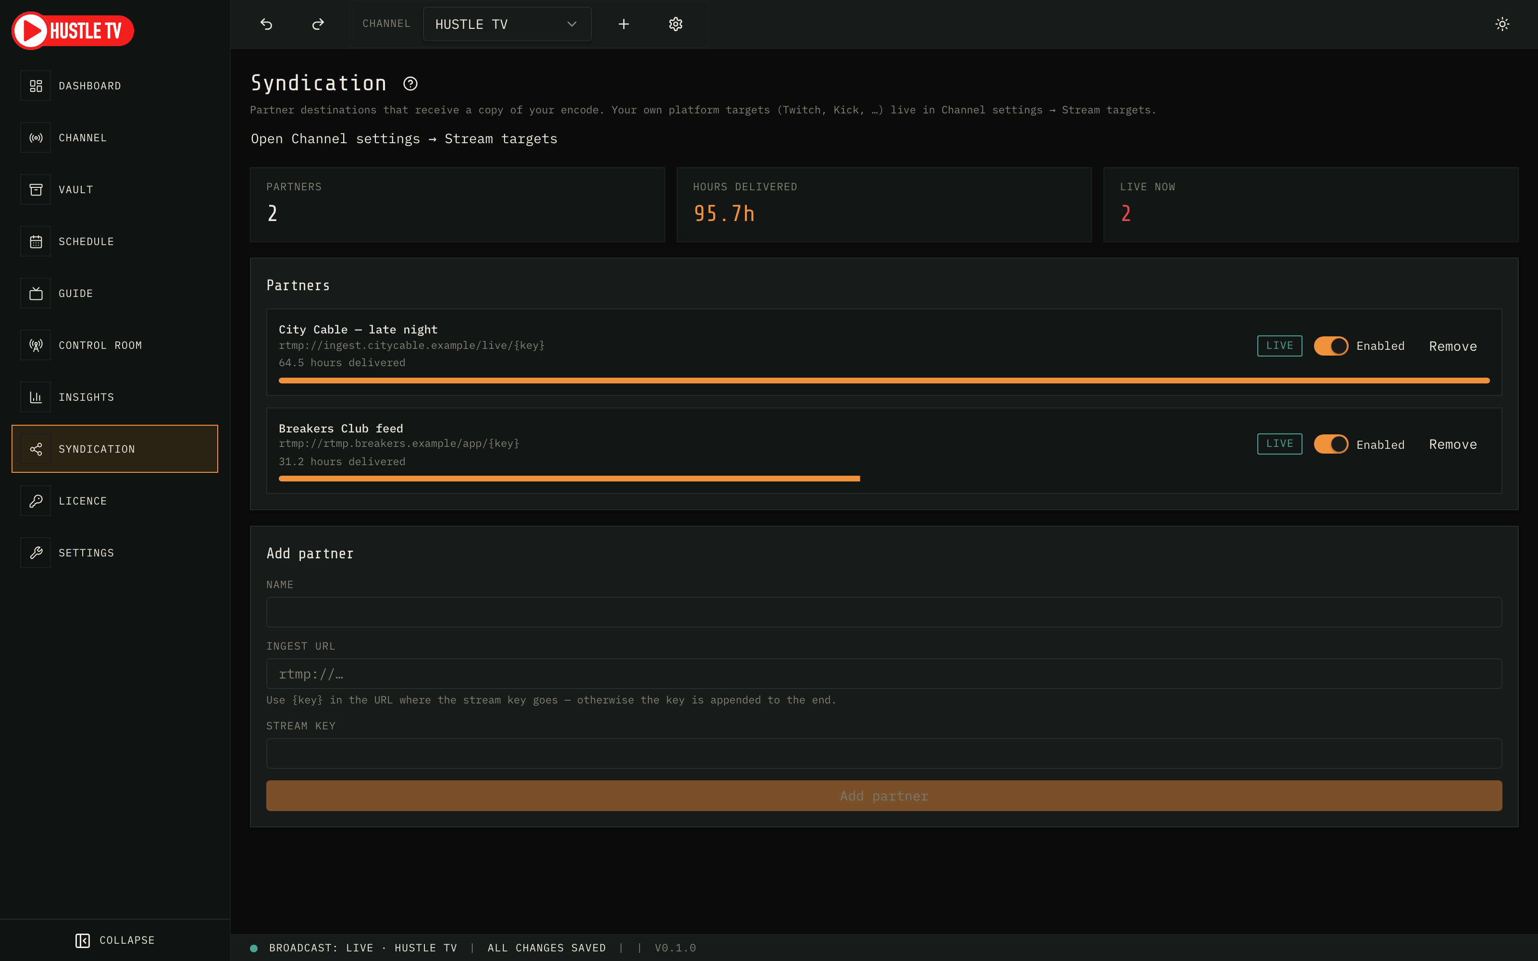Focus the Stream Key input field
This screenshot has height=961, width=1538.
tap(884, 753)
